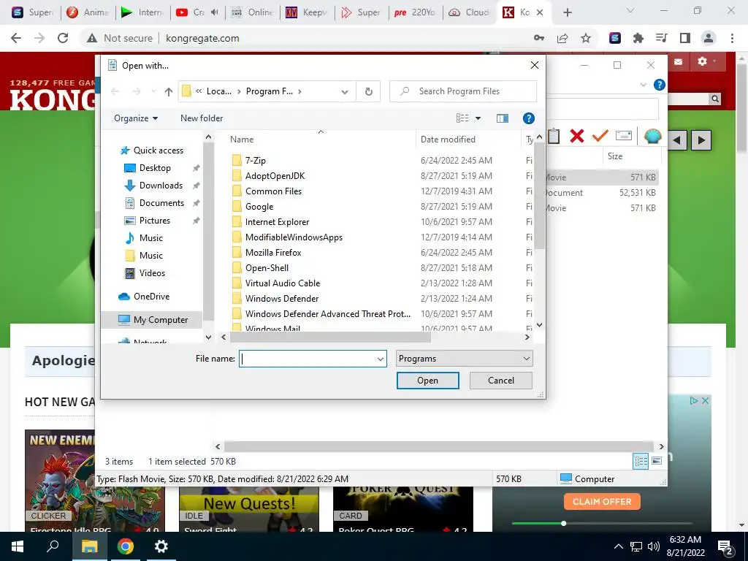The width and height of the screenshot is (748, 561).
Task: Open File Explorer from the taskbar
Action: pyautogui.click(x=90, y=546)
